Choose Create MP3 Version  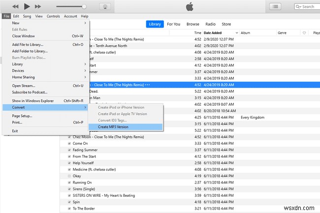point(126,127)
